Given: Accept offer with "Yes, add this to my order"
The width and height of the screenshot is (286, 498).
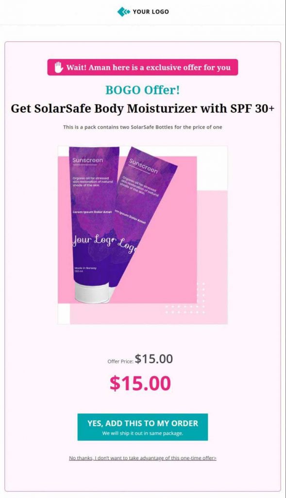Looking at the screenshot, I should [143, 427].
